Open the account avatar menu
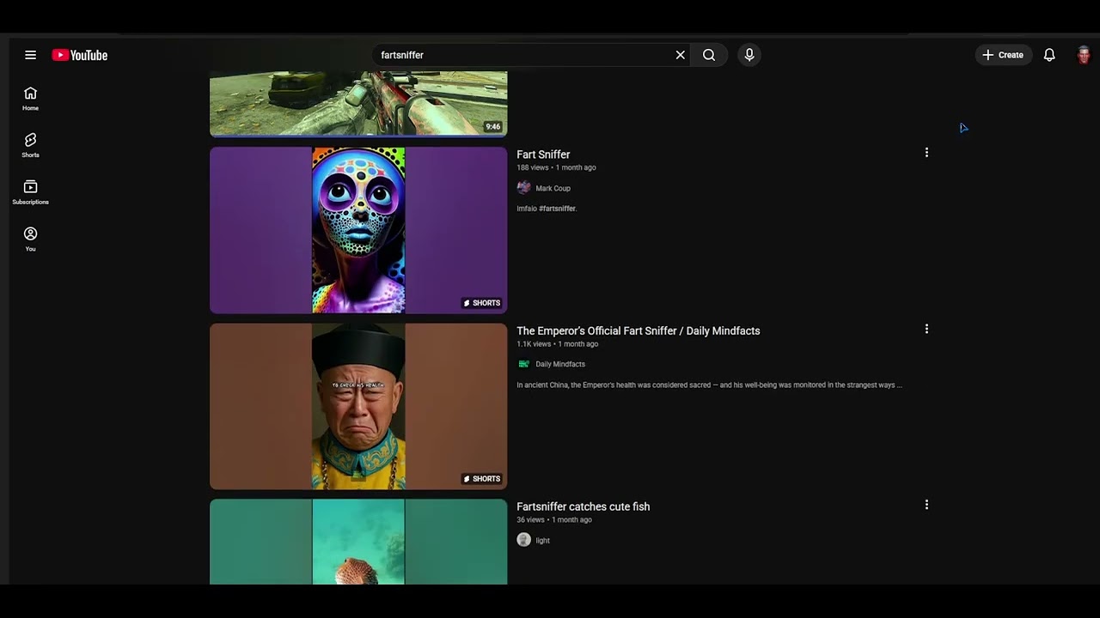Image resolution: width=1100 pixels, height=618 pixels. [x=1084, y=55]
